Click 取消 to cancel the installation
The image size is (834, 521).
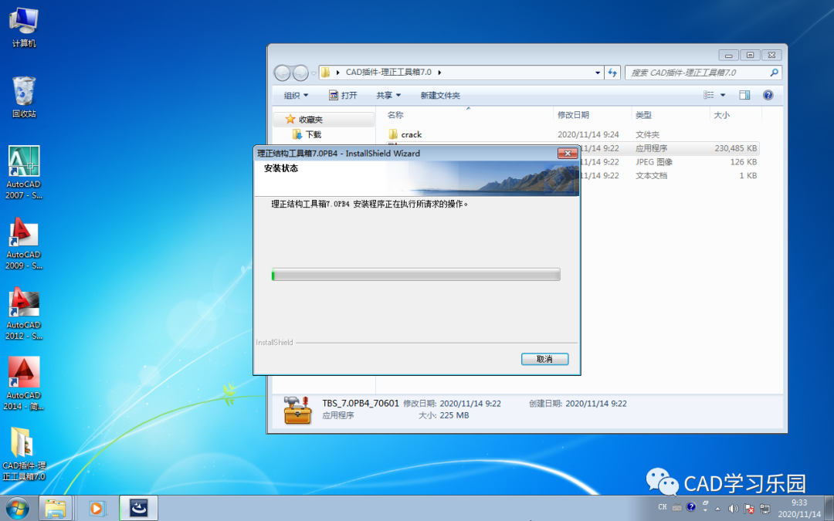click(x=544, y=359)
